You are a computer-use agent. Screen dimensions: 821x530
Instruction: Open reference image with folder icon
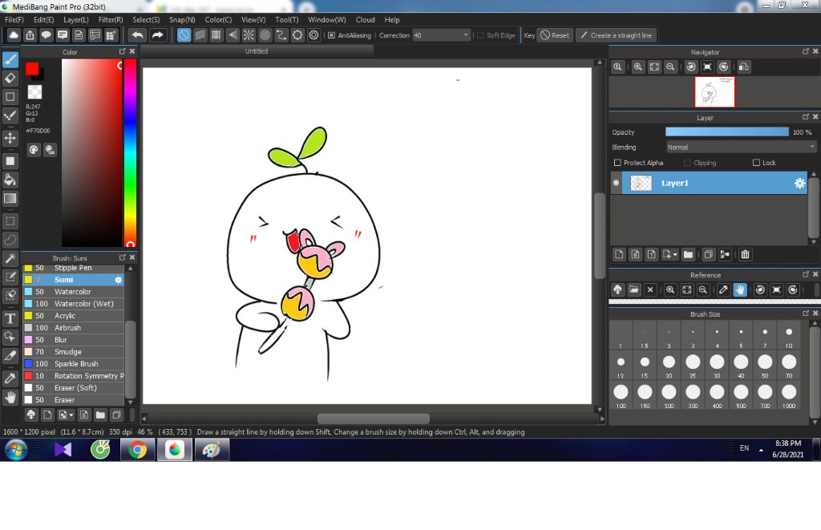[x=634, y=289]
